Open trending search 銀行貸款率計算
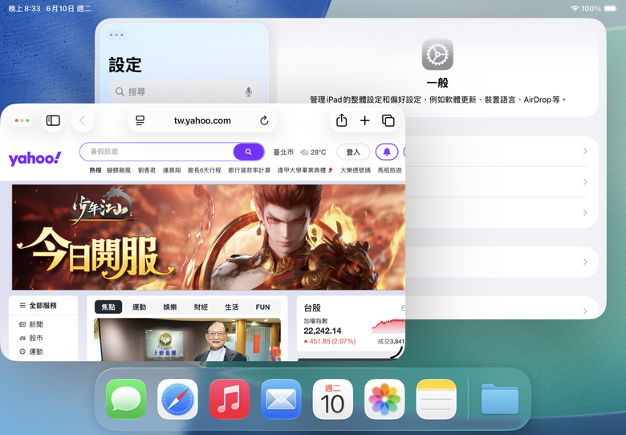Viewport: 626px width, 435px height. 250,170
